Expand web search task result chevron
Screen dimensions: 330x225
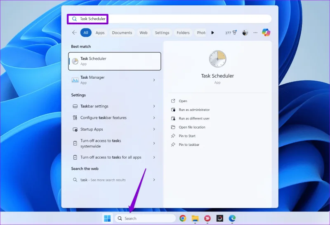click(154, 180)
